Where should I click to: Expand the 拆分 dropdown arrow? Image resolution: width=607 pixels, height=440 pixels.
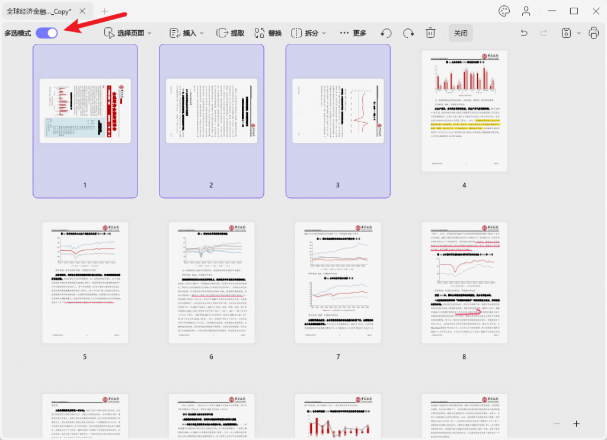tap(324, 33)
